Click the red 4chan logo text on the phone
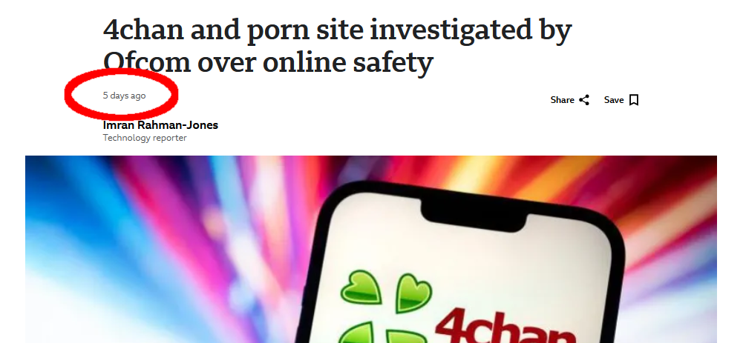743x343 pixels. click(x=503, y=326)
